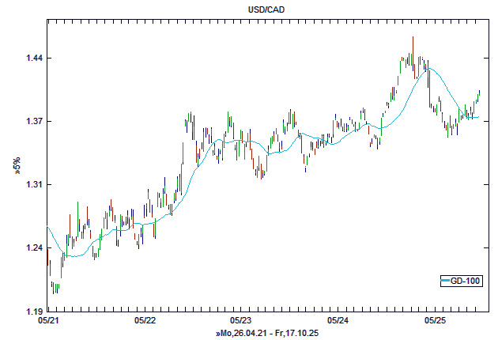Click the 1.37 price axis label
The width and height of the screenshot is (498, 340).
pyautogui.click(x=32, y=122)
